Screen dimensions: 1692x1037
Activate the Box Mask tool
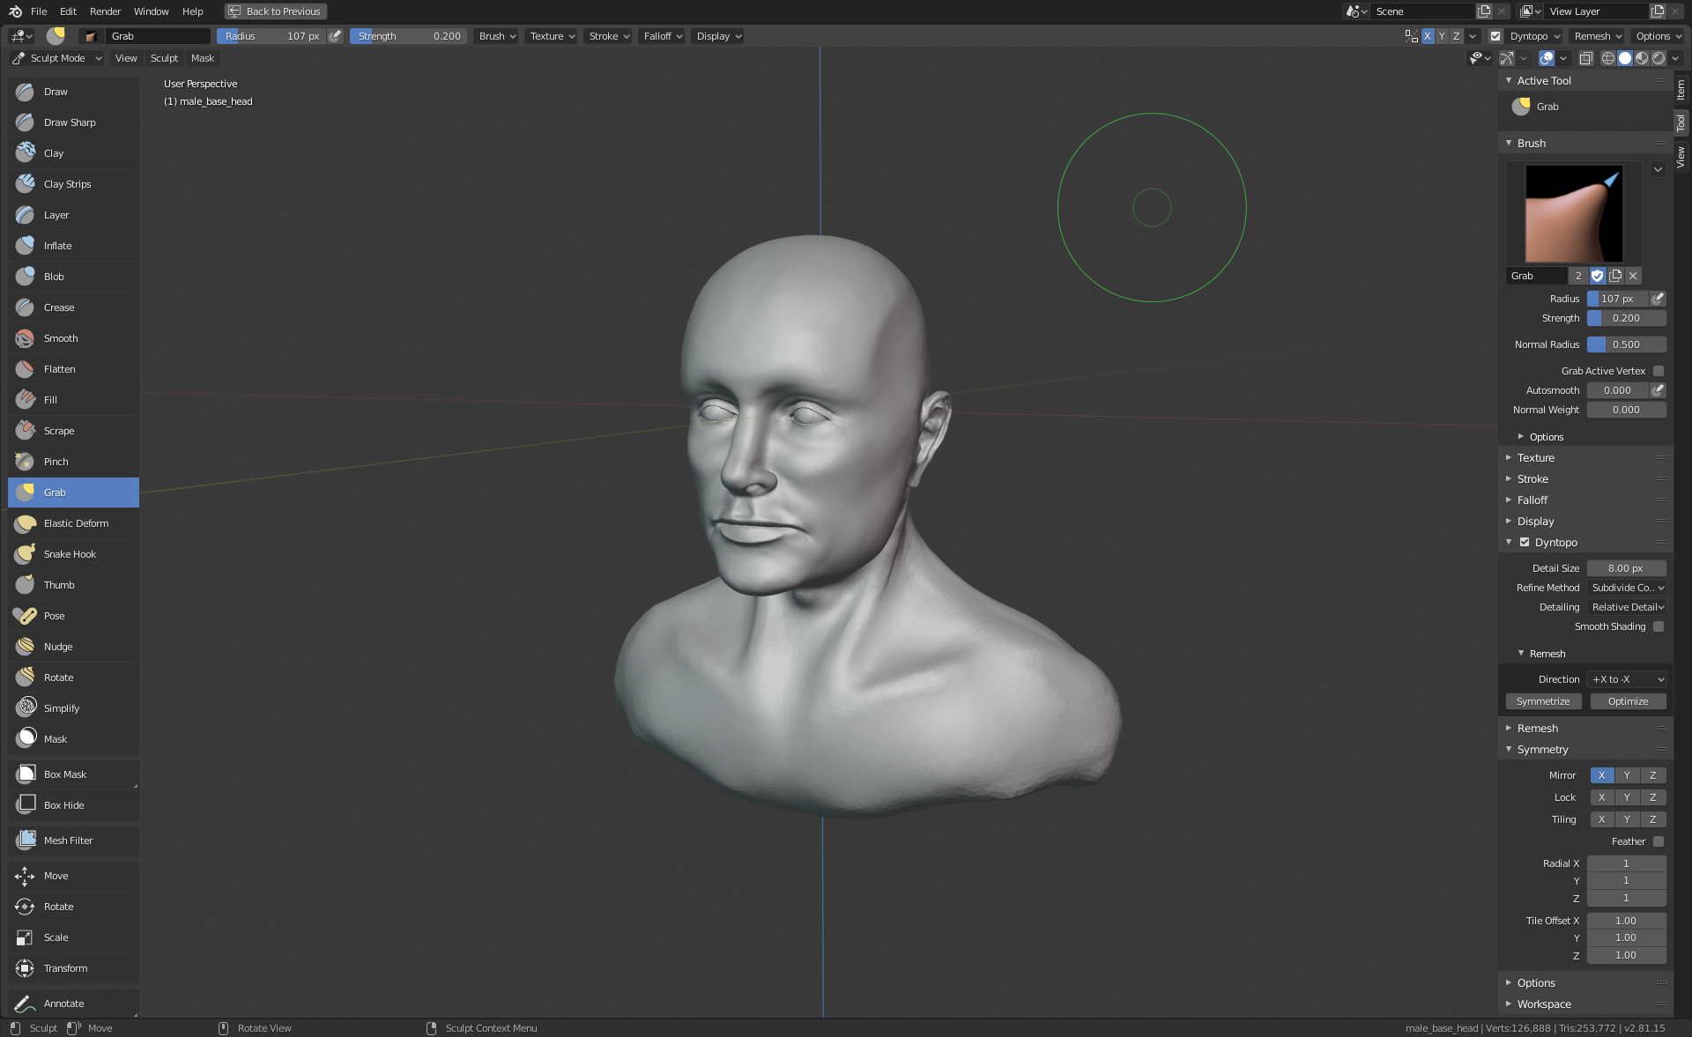pos(65,774)
